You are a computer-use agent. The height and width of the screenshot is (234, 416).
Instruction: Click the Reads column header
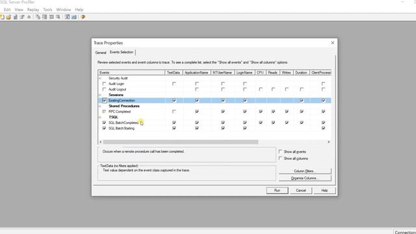click(273, 72)
